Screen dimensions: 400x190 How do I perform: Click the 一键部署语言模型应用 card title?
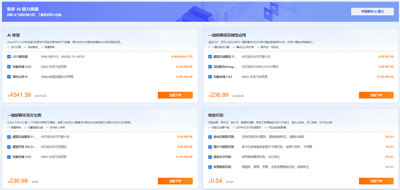[227, 35]
